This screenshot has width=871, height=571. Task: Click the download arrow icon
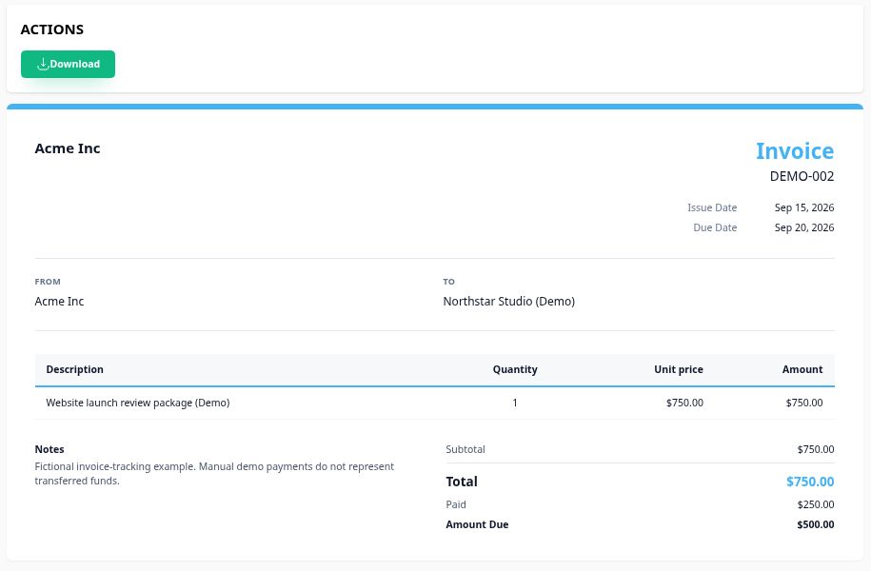tap(43, 64)
